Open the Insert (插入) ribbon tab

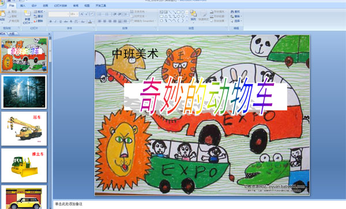22,6
